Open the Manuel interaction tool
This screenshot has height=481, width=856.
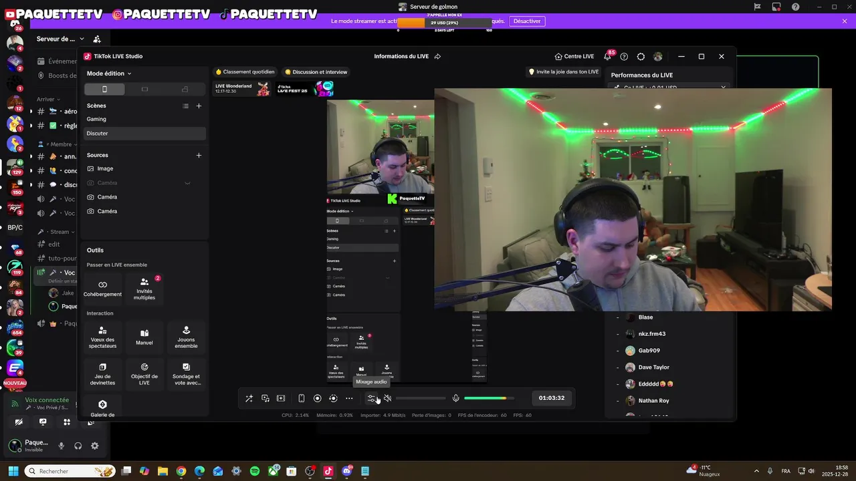[x=144, y=337]
